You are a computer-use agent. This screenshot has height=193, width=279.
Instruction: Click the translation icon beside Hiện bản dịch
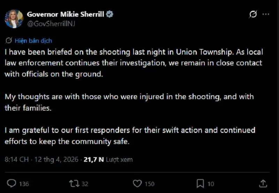click(x=9, y=41)
